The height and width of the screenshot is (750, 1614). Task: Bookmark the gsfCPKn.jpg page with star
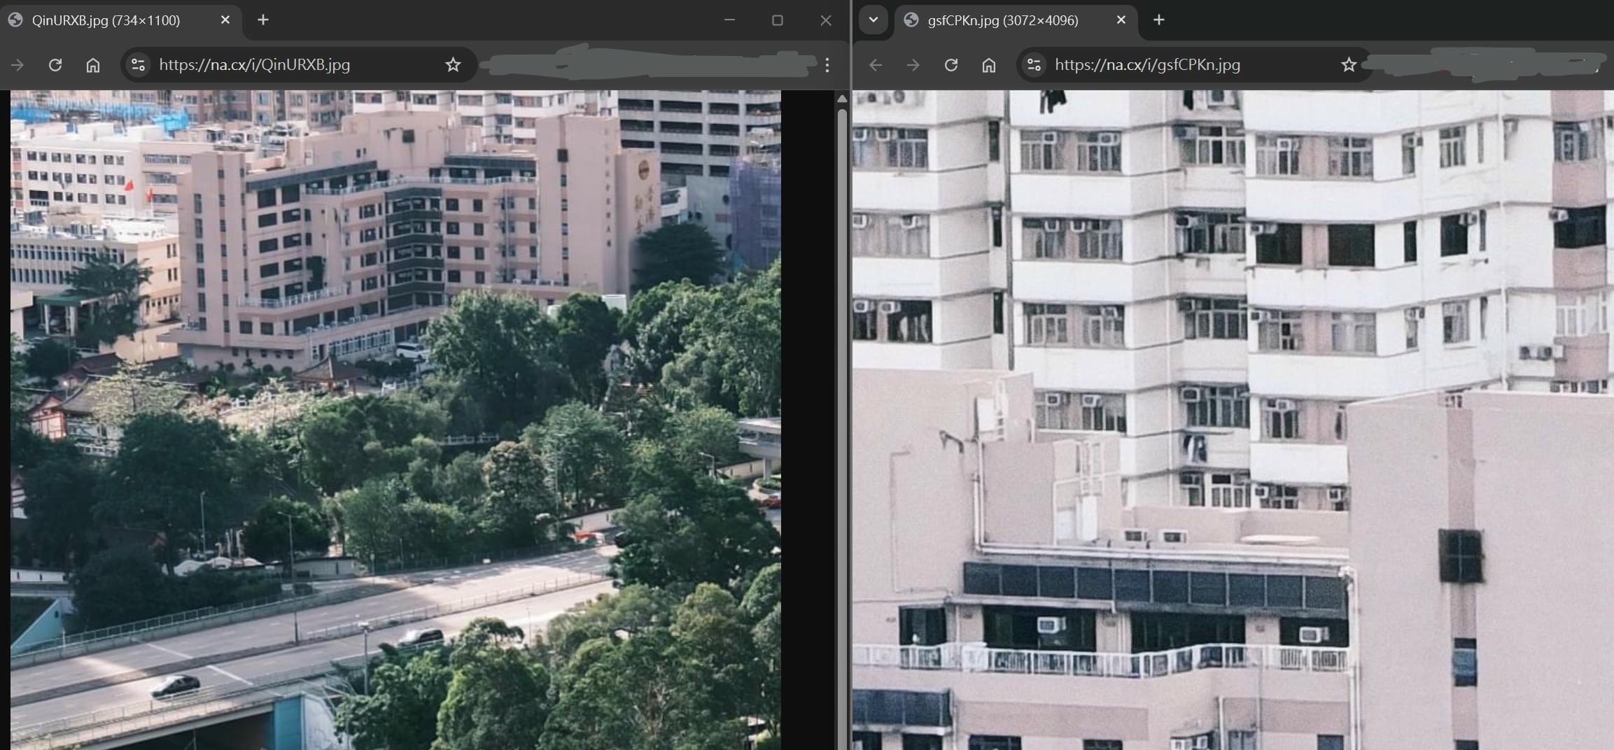pos(1349,65)
